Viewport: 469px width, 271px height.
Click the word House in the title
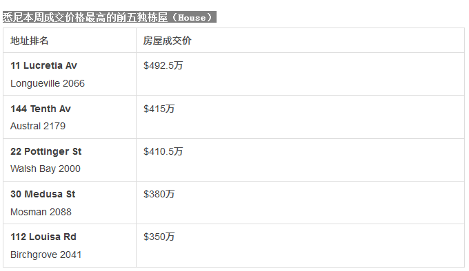pos(192,18)
